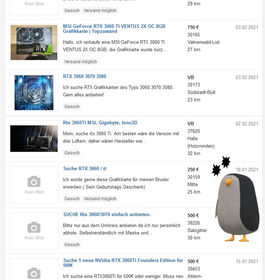Click camera placeholder icon of Salzgitter listing
Screen dimensions: 265x280
click(x=34, y=227)
